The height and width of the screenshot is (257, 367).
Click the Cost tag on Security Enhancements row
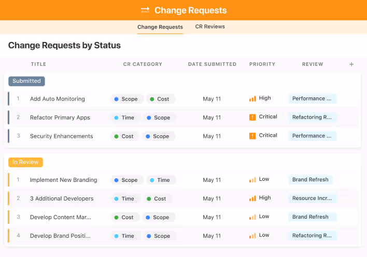click(123, 136)
